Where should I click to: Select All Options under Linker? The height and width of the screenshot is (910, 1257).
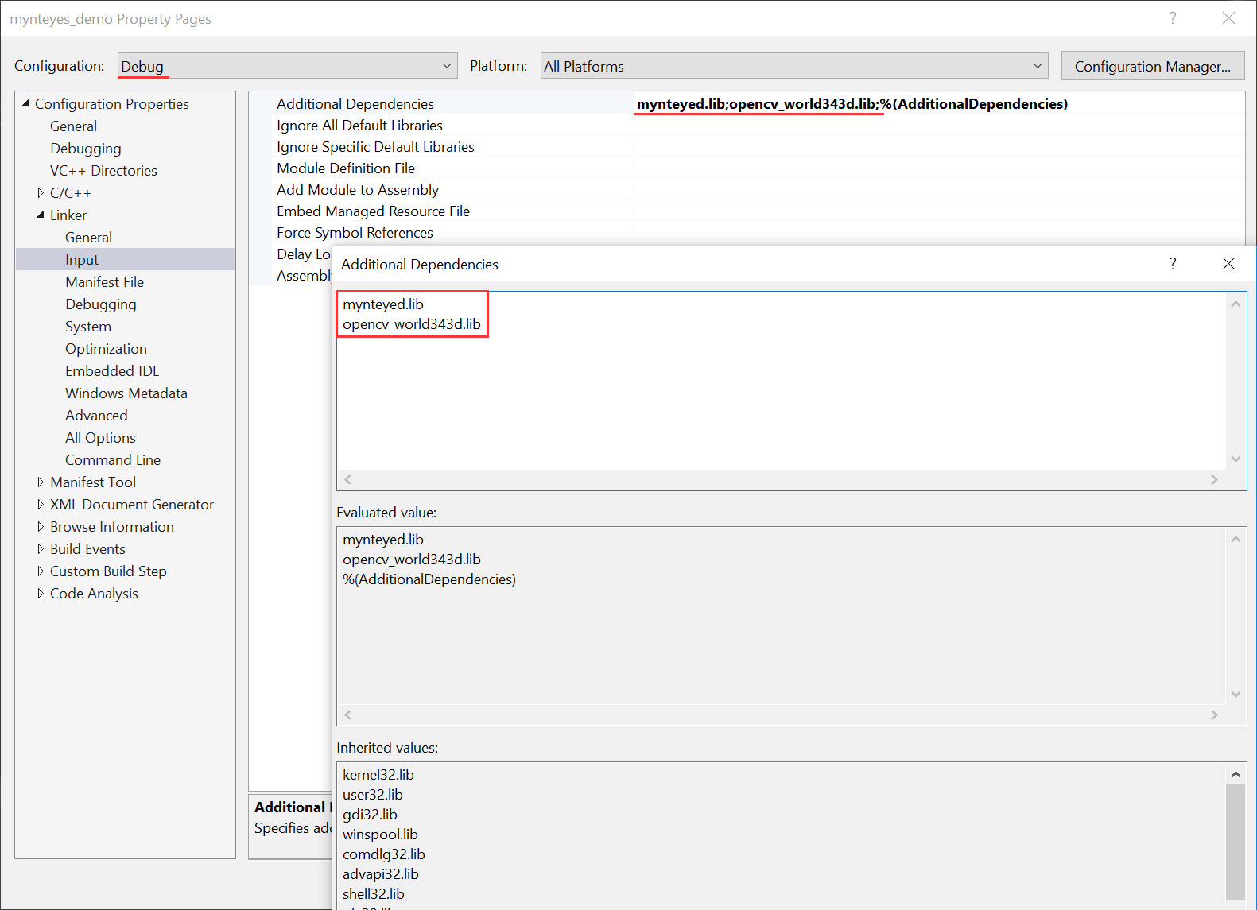(x=100, y=438)
